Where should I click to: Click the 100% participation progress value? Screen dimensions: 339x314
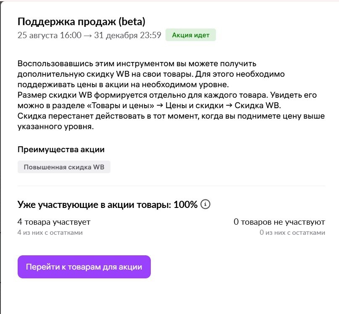point(186,204)
